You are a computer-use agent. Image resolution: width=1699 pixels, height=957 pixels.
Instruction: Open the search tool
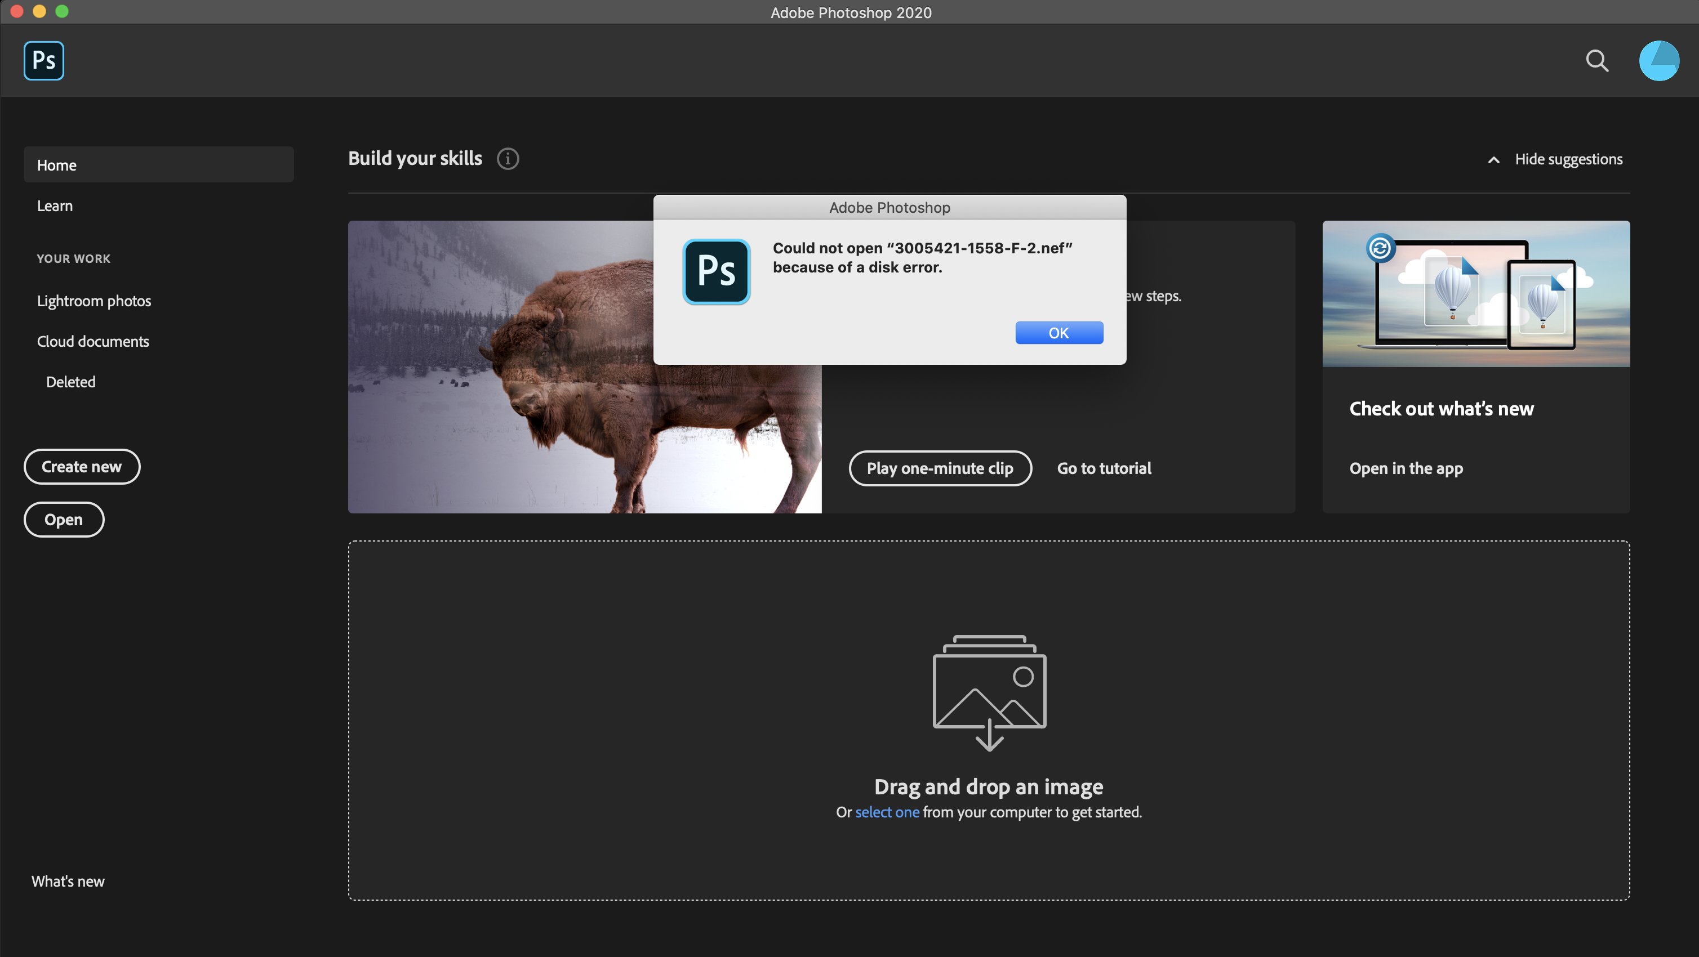[1597, 61]
